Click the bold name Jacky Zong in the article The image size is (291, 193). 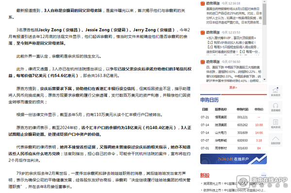click(x=50, y=30)
